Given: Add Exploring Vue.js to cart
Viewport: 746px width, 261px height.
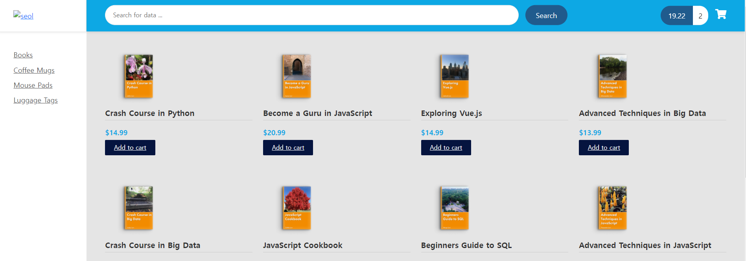Looking at the screenshot, I should point(446,147).
